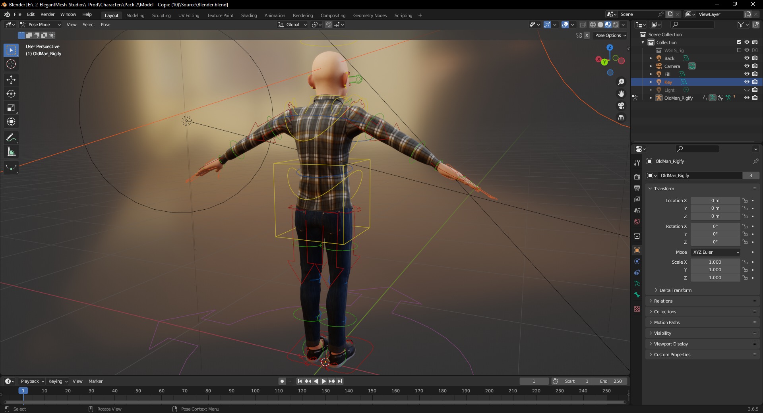Image resolution: width=763 pixels, height=413 pixels.
Task: Select the Select Box tool
Action: click(11, 50)
